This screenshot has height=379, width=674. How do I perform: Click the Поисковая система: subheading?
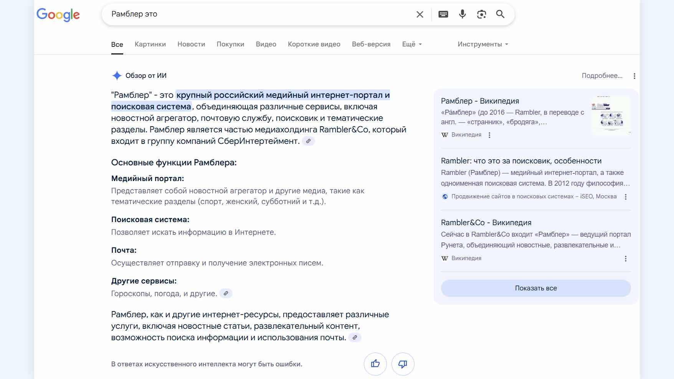click(x=150, y=220)
